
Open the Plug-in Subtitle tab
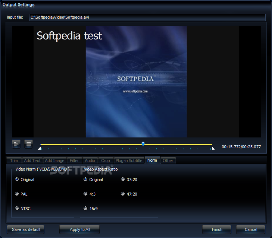(129, 161)
